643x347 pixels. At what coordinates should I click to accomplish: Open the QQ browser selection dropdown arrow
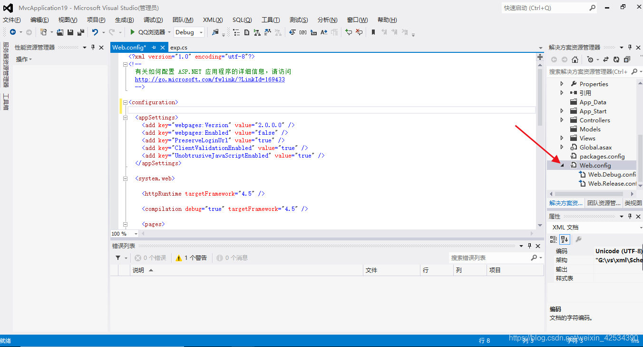(x=169, y=32)
